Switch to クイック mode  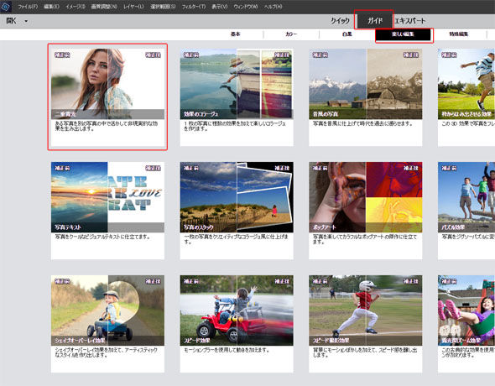pos(340,21)
